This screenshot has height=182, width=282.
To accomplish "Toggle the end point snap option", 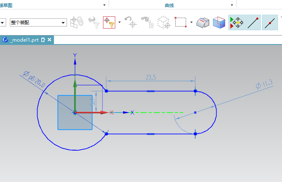I will (253, 22).
